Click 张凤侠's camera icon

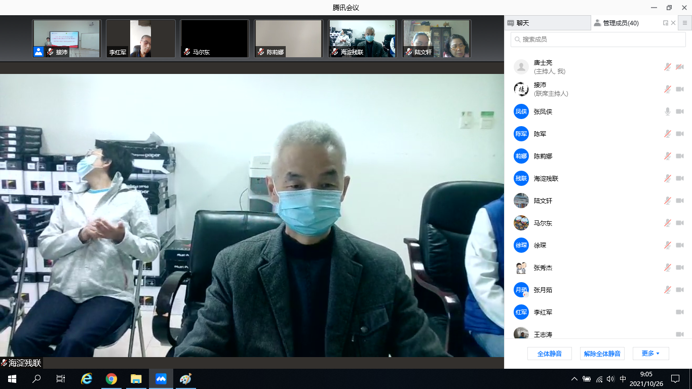679,111
